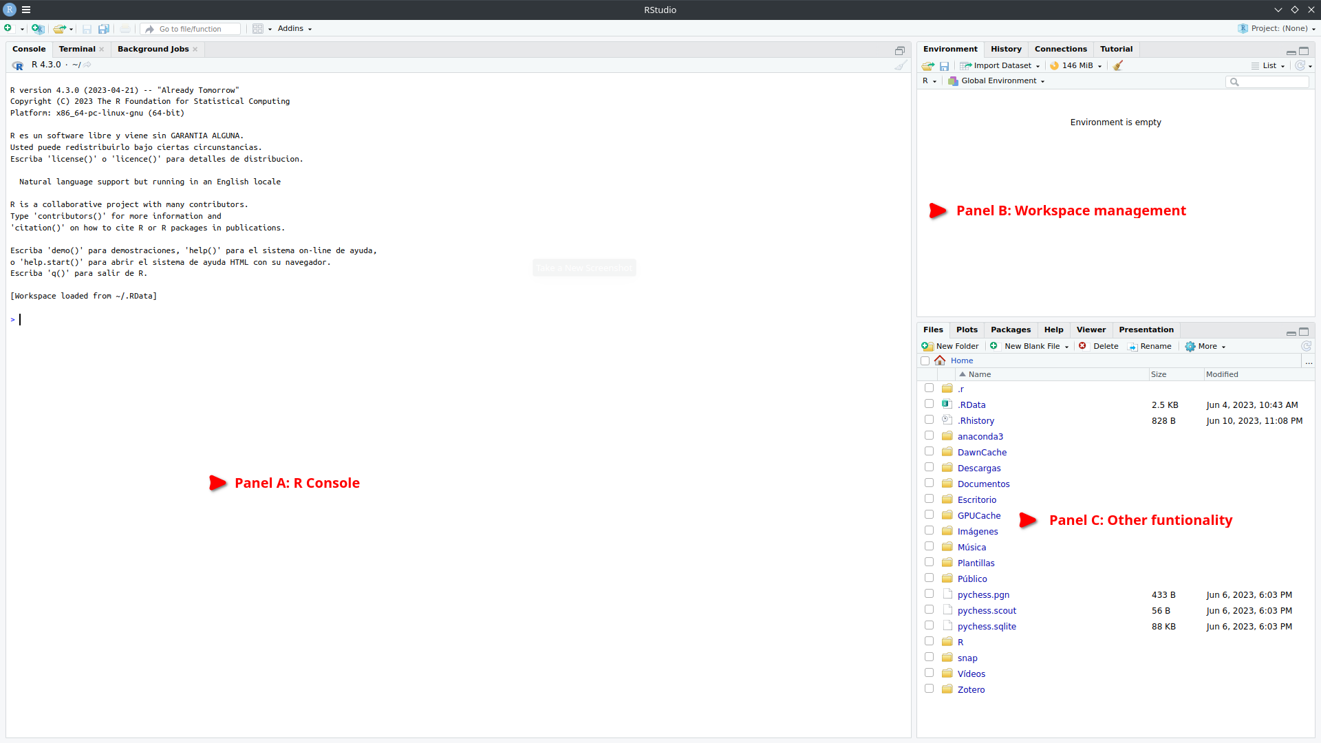This screenshot has width=1321, height=743.
Task: Click the memory usage pie icon 146 MiB
Action: (1054, 66)
